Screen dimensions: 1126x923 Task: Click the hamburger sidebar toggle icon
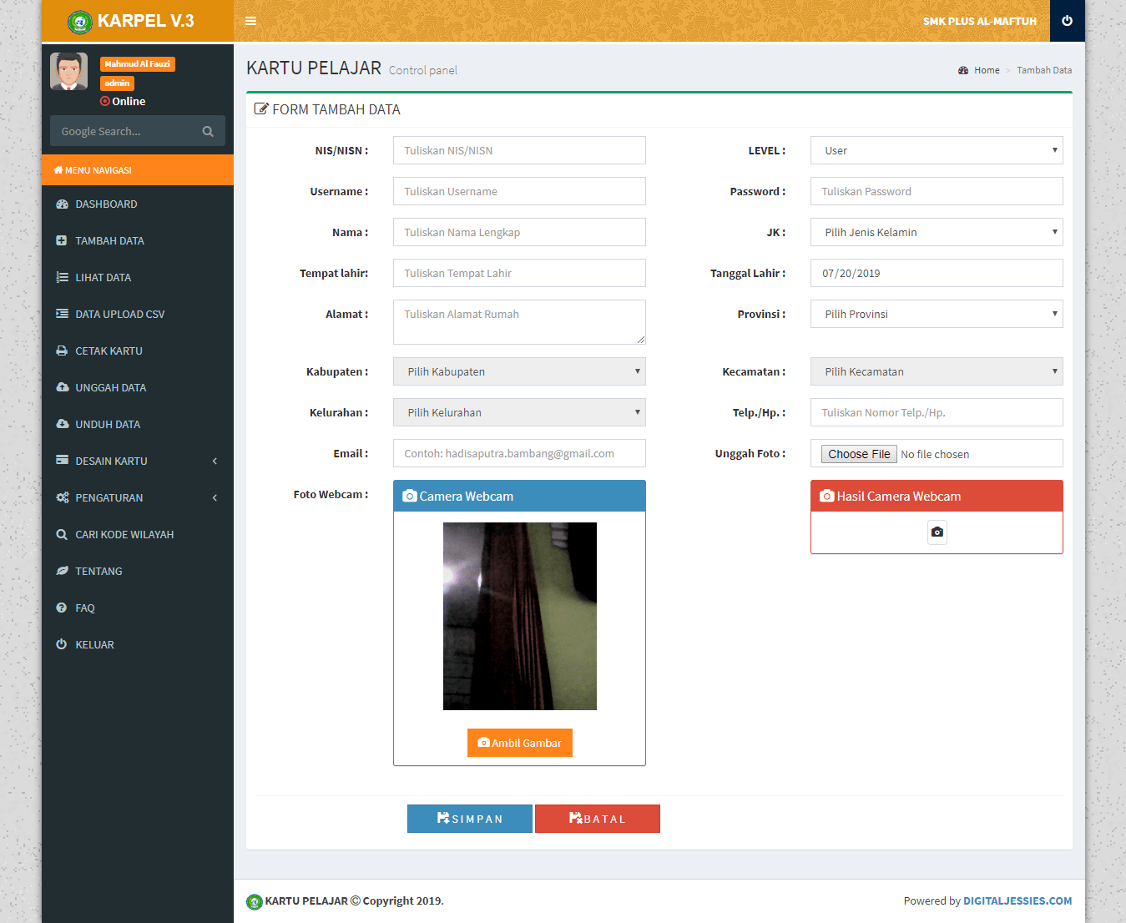[x=250, y=21]
